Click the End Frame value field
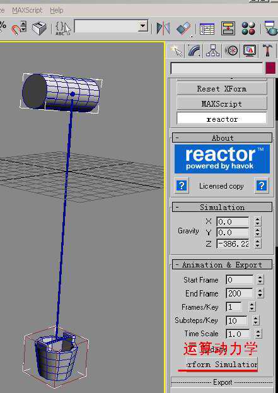The image size is (278, 393). (240, 293)
